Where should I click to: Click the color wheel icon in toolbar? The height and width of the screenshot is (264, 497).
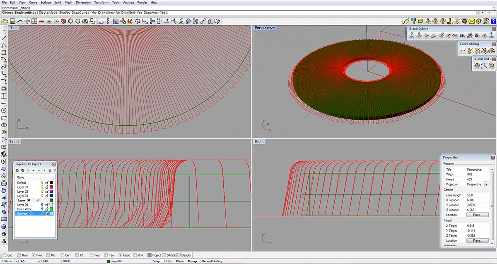[70, 21]
